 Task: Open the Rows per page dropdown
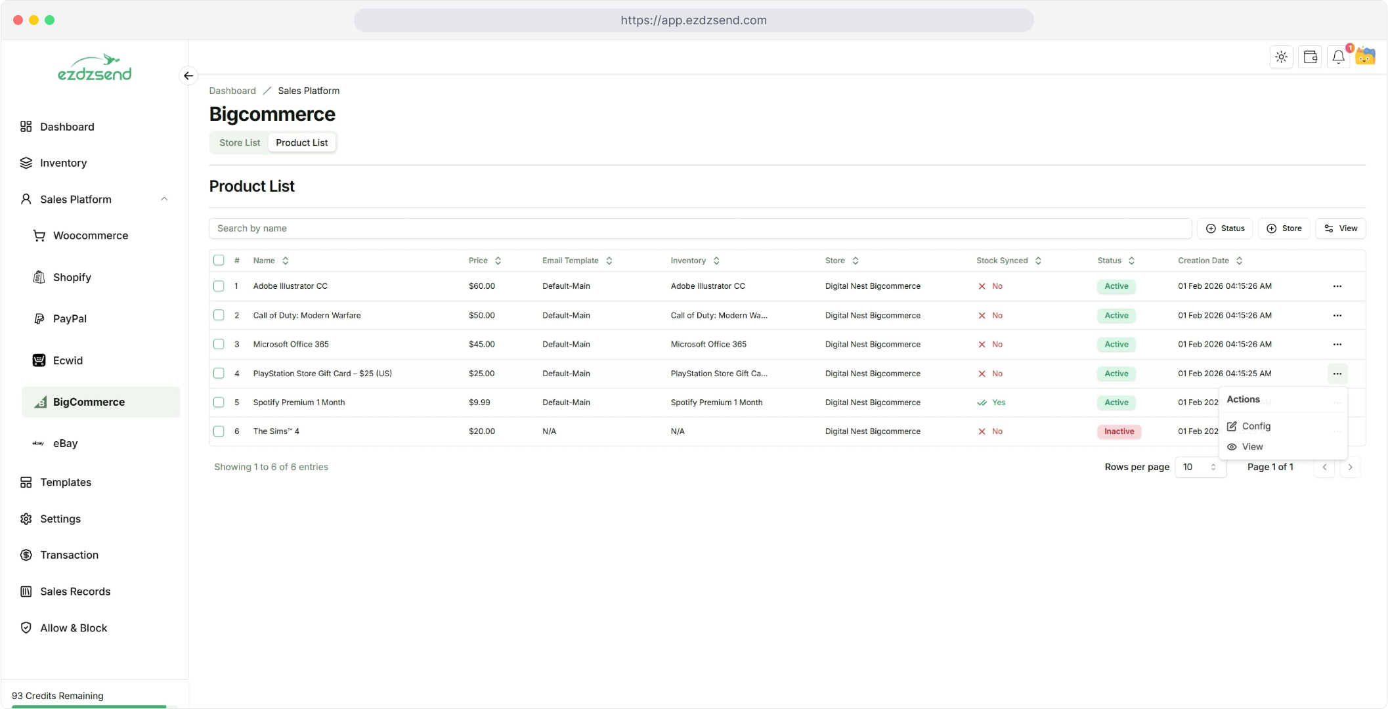point(1200,467)
